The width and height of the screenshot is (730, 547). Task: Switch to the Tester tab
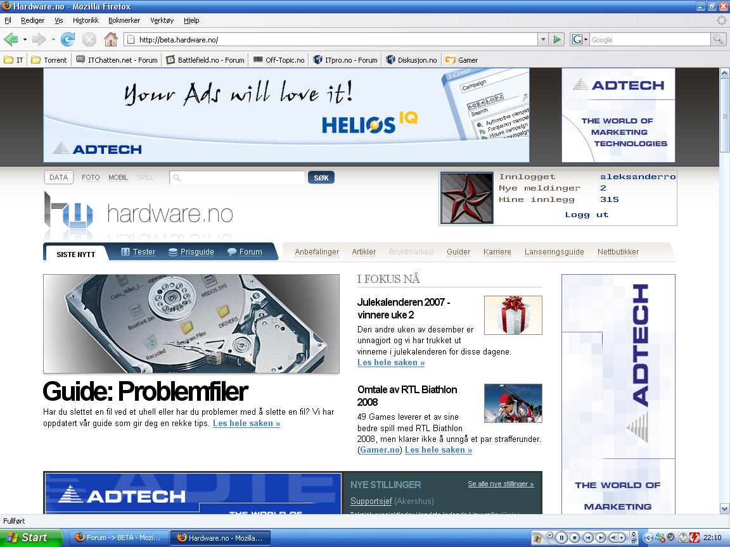tap(138, 251)
